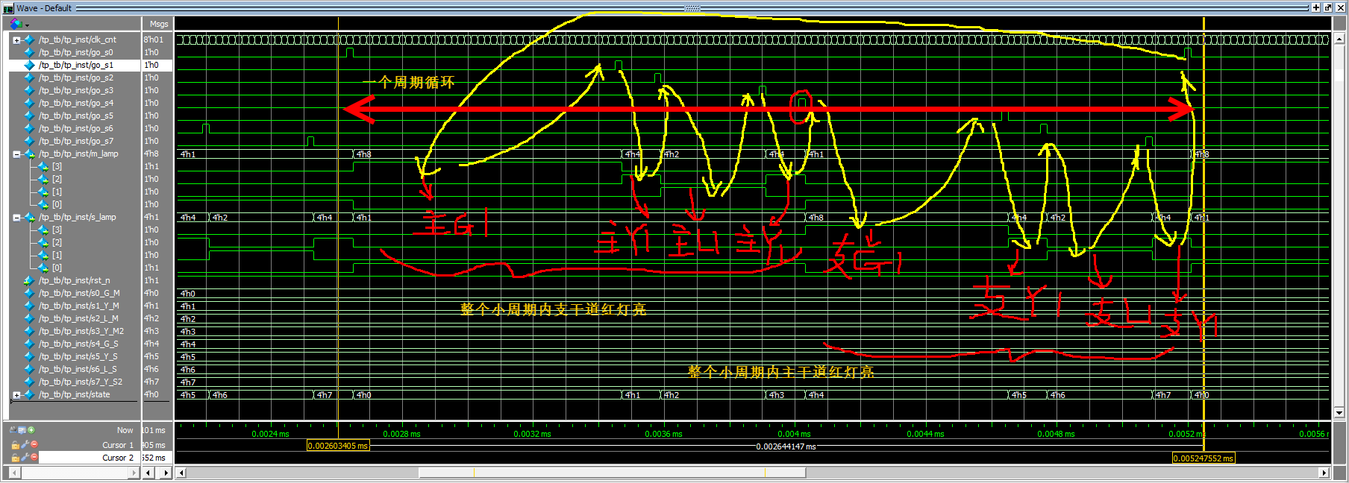1349x483 pixels.
Task: Select bit [1] under s_lamp
Action: (x=57, y=256)
